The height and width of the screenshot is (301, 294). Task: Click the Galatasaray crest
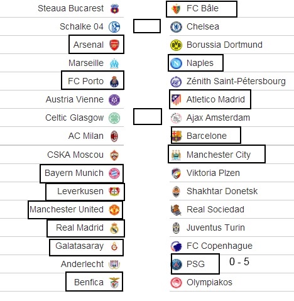point(114,246)
